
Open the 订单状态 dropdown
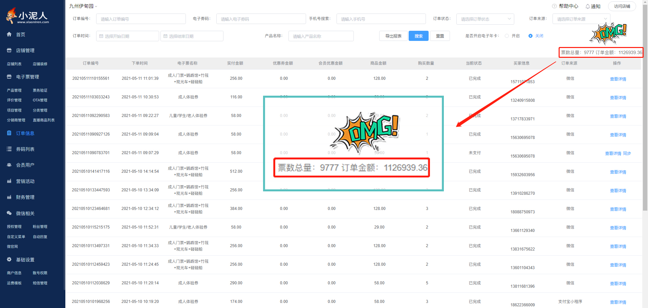(485, 19)
